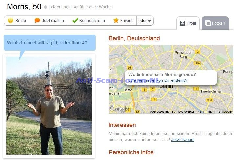Click the gold star Favorit icon
234x160 pixels.
tap(116, 20)
